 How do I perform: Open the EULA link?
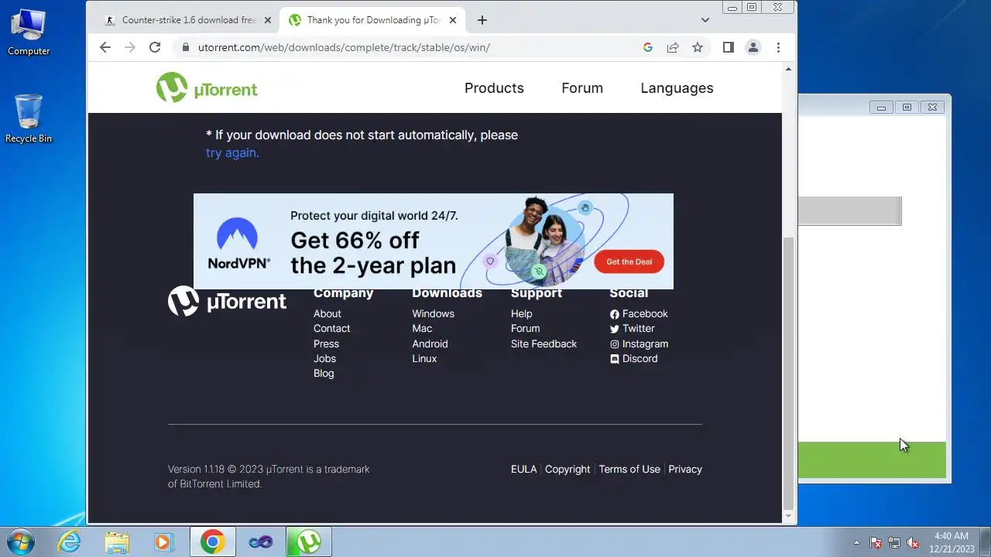(523, 469)
